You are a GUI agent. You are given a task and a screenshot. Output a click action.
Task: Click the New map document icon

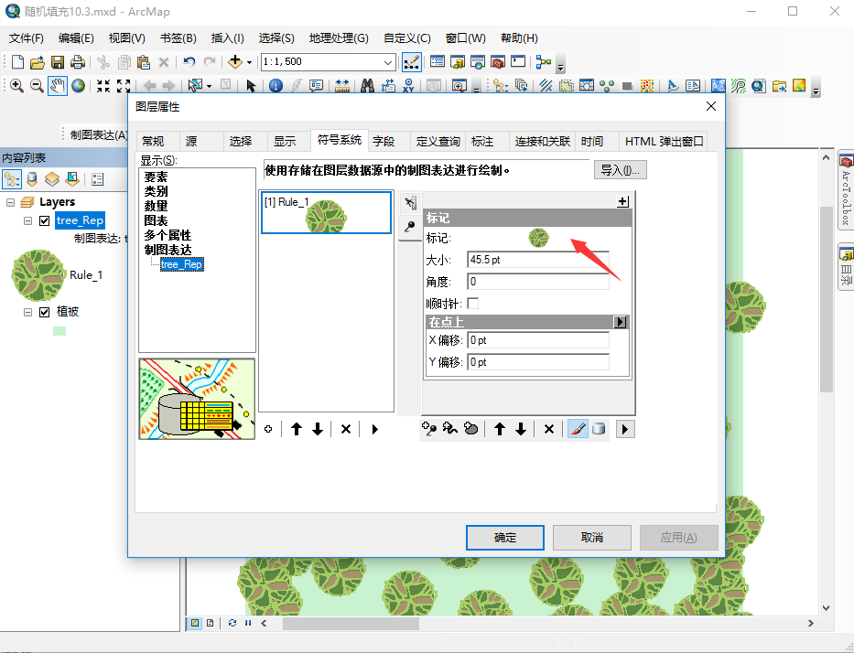[x=17, y=62]
